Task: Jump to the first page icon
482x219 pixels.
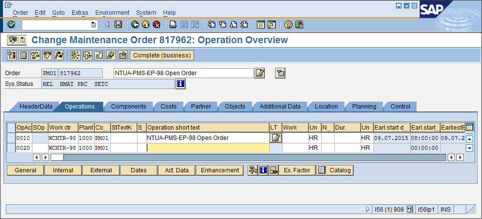Action: [x=211, y=25]
